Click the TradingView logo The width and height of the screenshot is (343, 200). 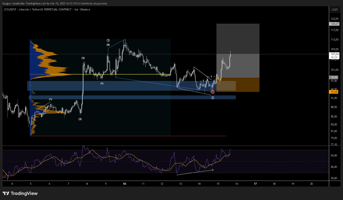[20, 193]
